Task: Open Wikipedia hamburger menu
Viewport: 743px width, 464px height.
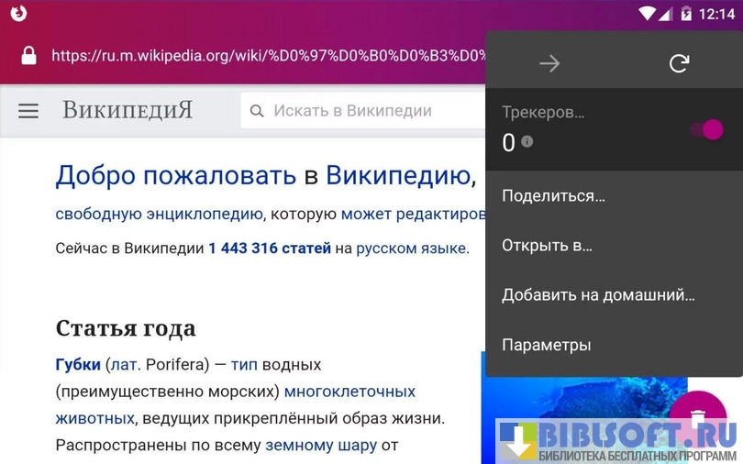Action: click(x=28, y=111)
